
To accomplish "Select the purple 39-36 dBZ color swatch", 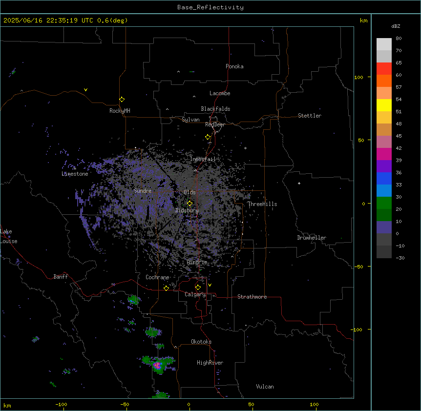I will [384, 166].
